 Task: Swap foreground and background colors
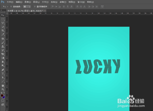click(4, 92)
